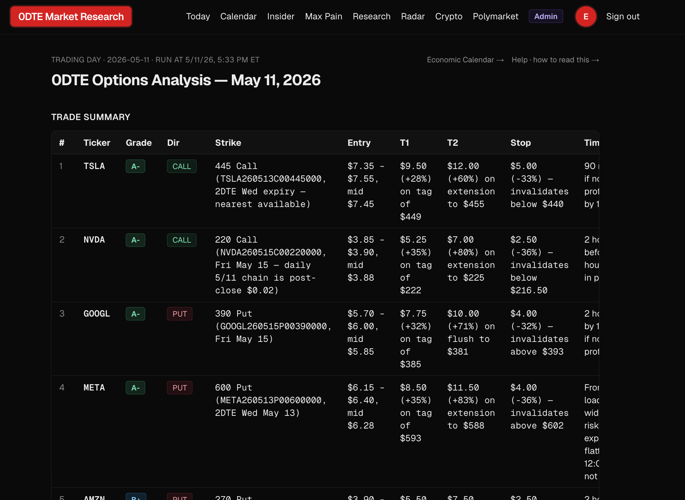Screen dimensions: 685x500
Task: Click the GOOGL T1 target $7.75
Action: pyautogui.click(x=413, y=314)
